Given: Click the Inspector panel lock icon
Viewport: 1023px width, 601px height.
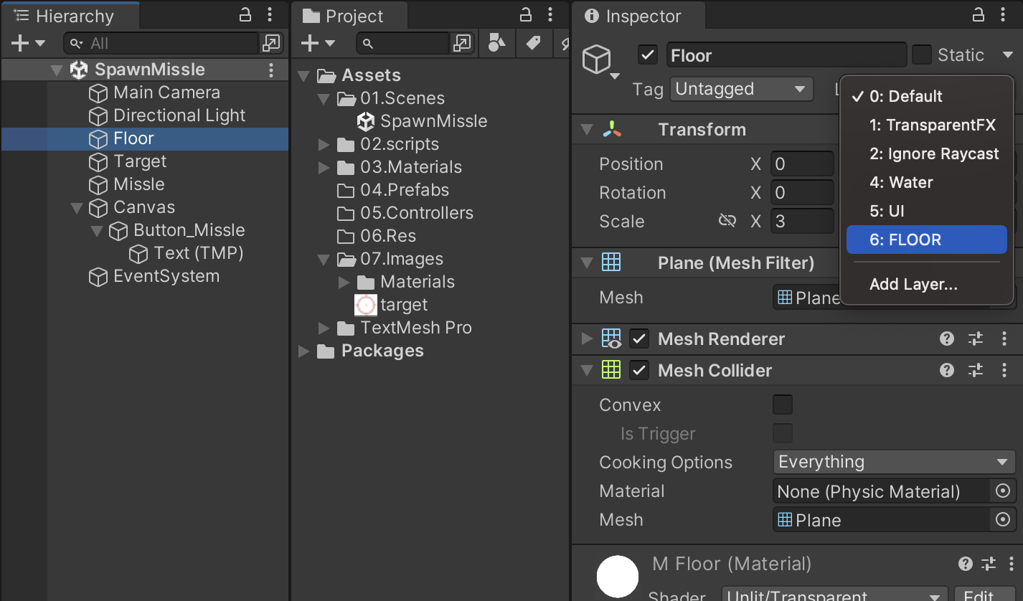Looking at the screenshot, I should coord(979,15).
